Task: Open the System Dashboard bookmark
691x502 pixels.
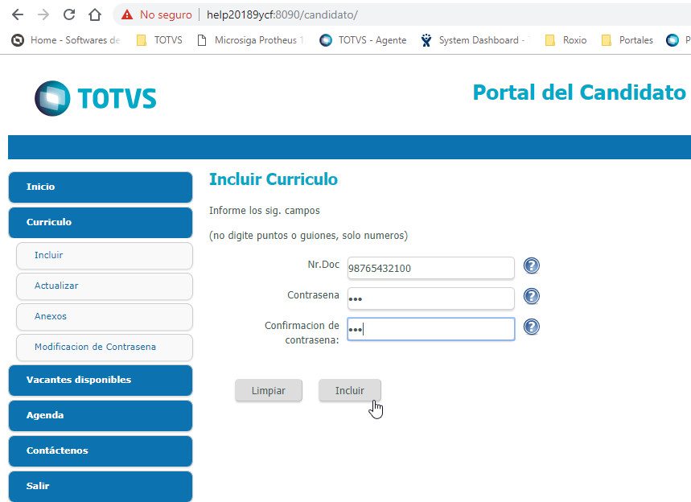Action: tap(474, 40)
